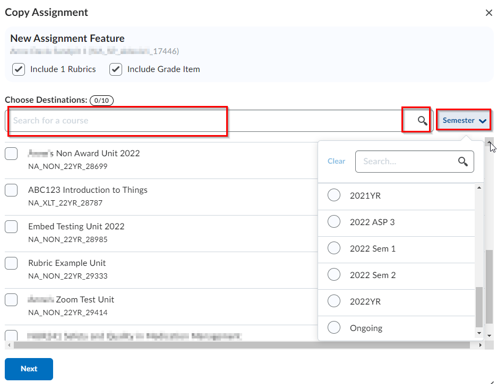Check the Non Award Unit 2022 course
This screenshot has height=384, width=497.
point(11,154)
